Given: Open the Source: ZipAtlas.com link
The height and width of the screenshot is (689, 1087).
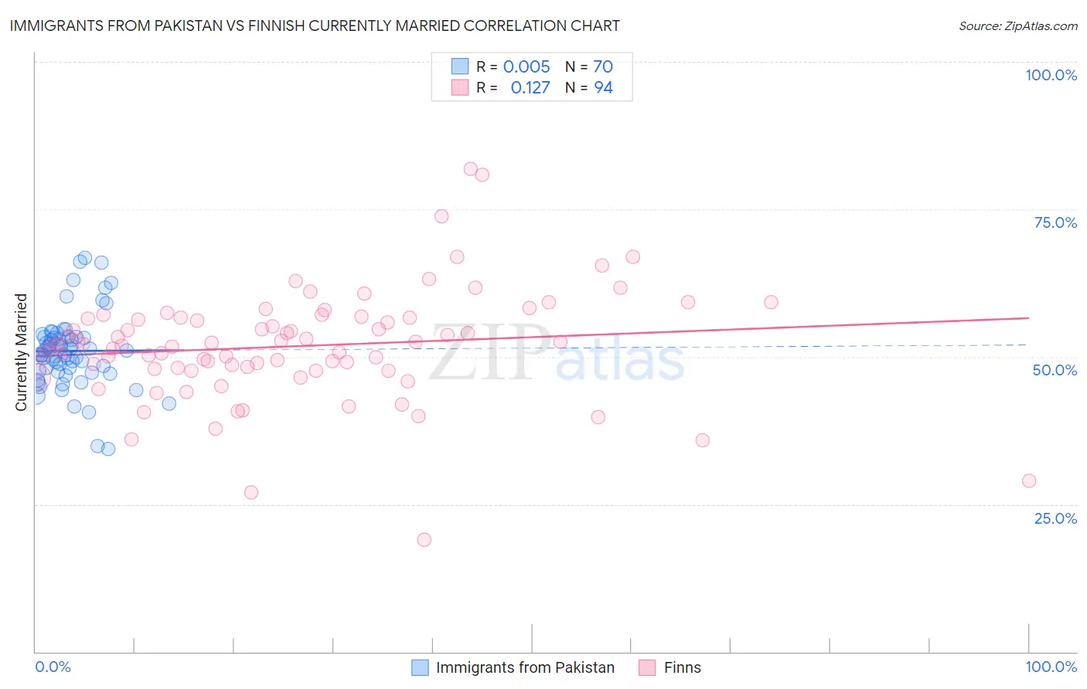Looking at the screenshot, I should point(1018,26).
